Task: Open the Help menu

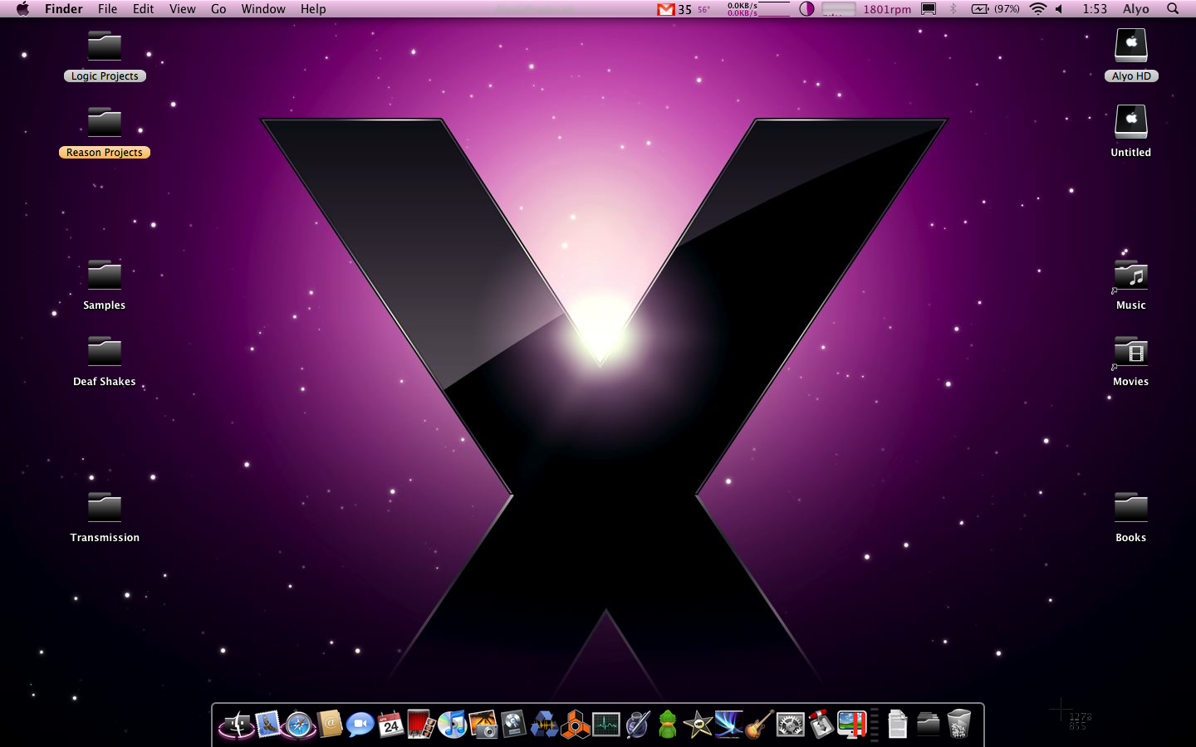Action: click(x=313, y=9)
